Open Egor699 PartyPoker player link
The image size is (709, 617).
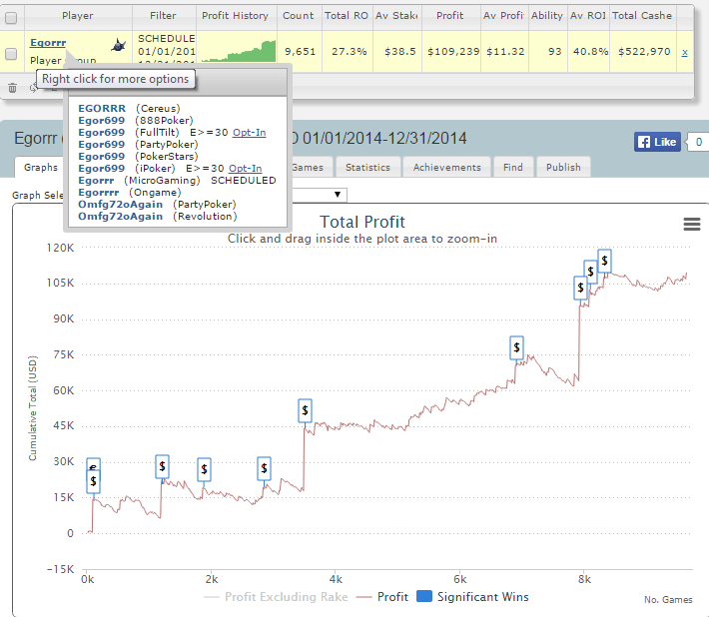point(101,144)
